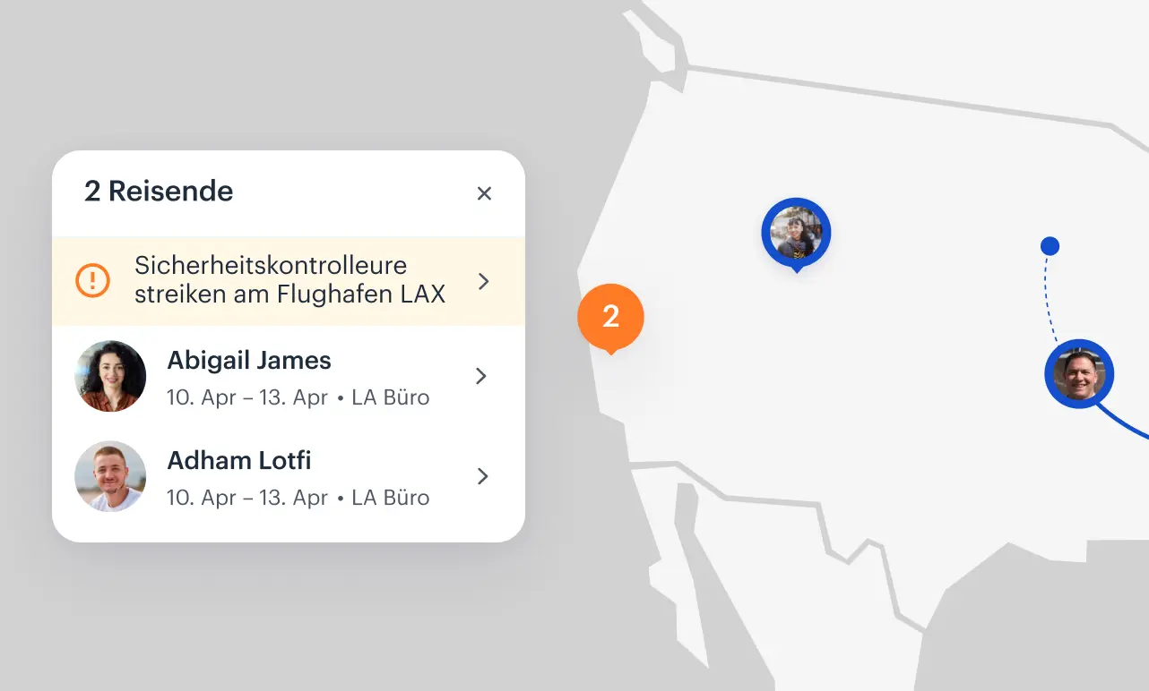The image size is (1149, 691).
Task: Close the 2 Reisende panel
Action: coord(484,193)
